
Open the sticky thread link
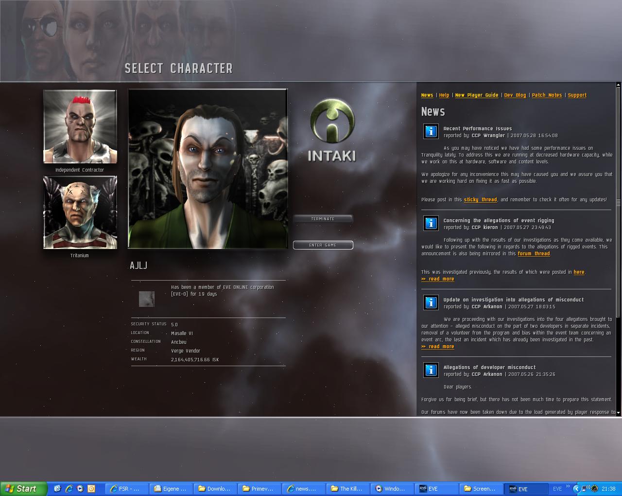480,200
